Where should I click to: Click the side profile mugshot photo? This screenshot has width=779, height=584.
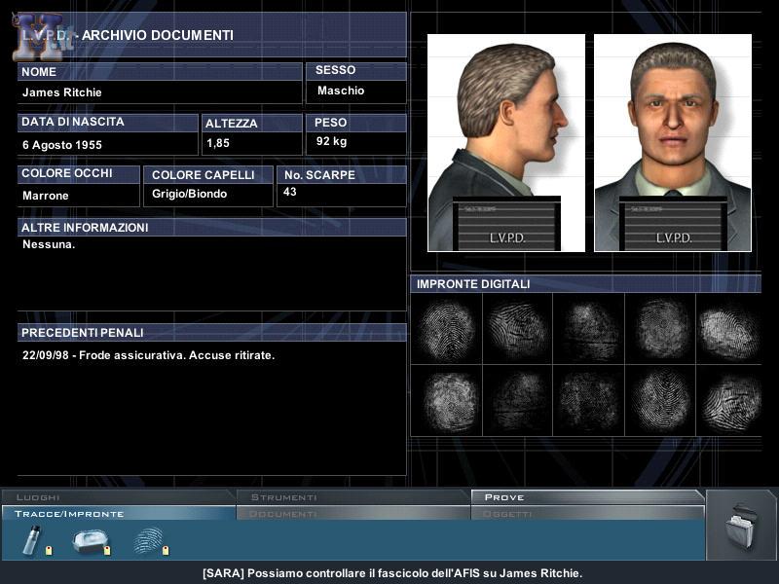pos(506,143)
